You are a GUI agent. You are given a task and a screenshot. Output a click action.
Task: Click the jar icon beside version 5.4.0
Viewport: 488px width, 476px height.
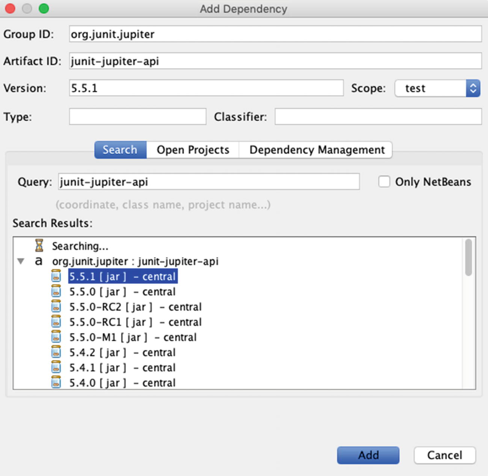click(56, 383)
